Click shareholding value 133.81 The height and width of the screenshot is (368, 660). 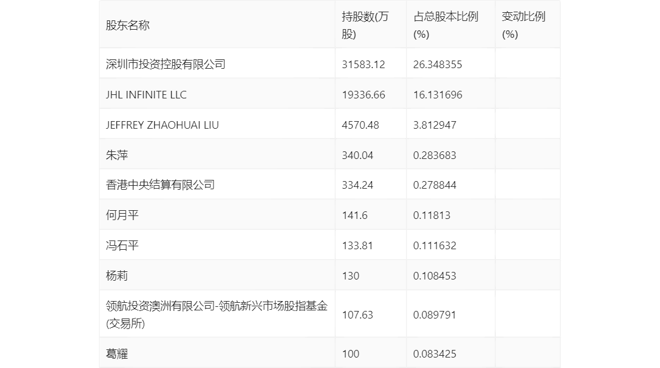357,246
